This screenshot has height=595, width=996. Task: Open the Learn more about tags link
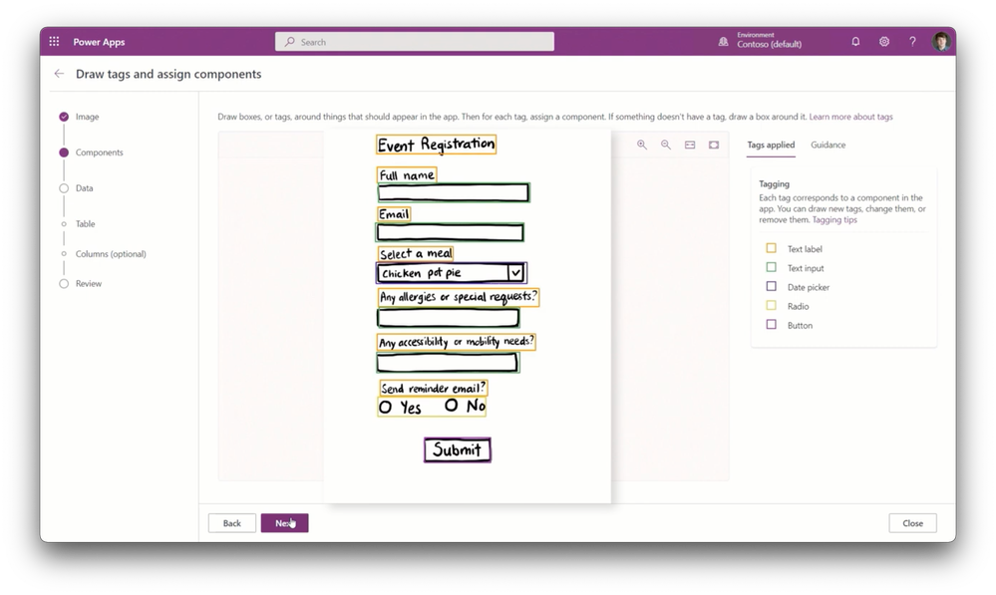(850, 117)
